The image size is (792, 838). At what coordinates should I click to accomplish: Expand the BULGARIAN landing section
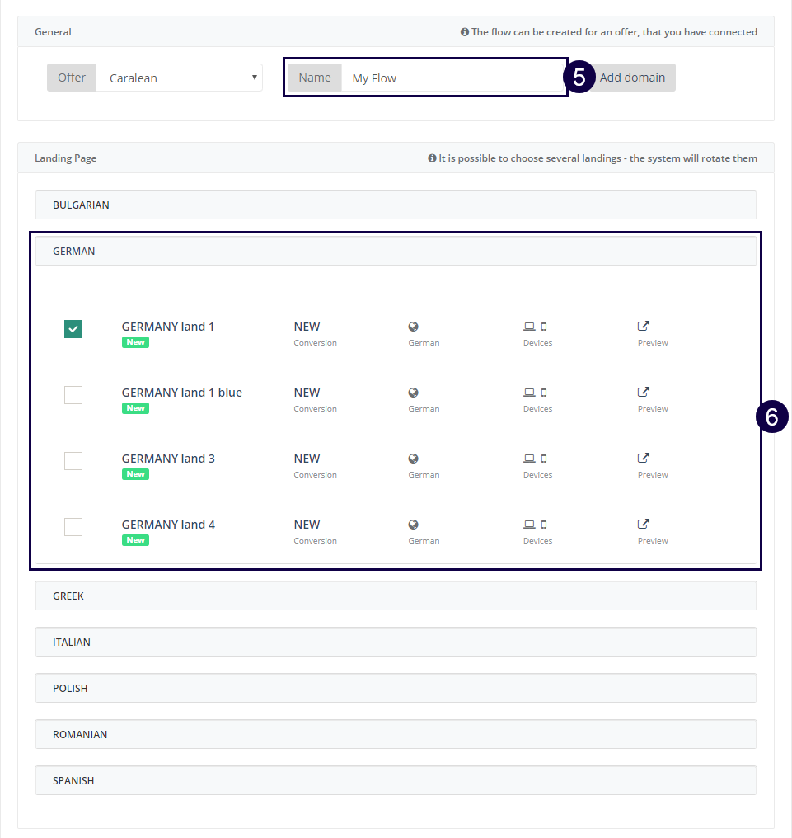396,205
